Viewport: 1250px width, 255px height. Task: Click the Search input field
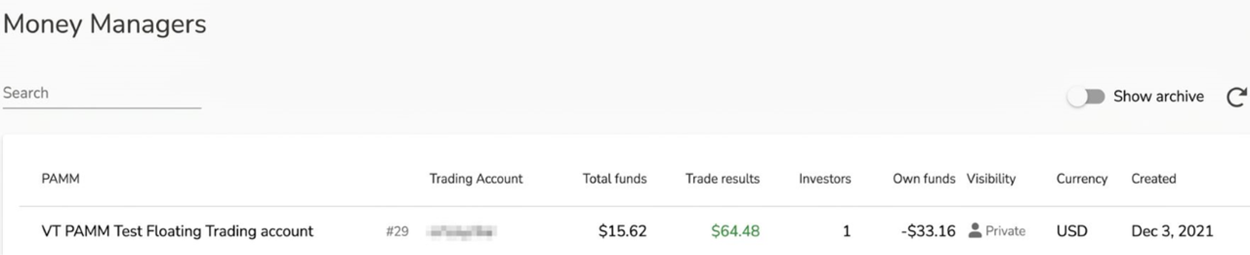click(x=102, y=93)
